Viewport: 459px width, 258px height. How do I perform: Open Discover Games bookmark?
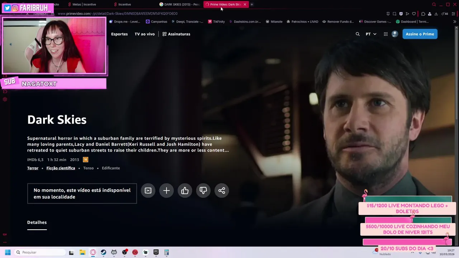point(375,21)
